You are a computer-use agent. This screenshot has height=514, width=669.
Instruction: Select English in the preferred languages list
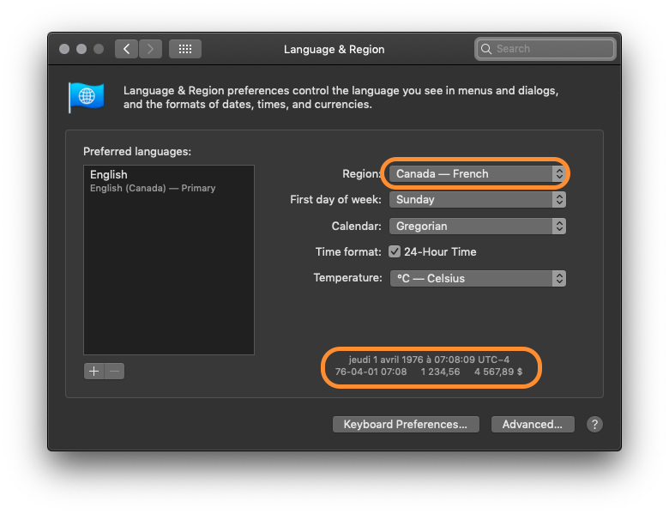pyautogui.click(x=169, y=181)
